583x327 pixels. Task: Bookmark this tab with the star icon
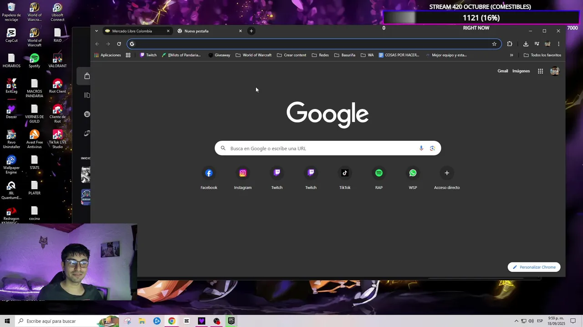494,44
